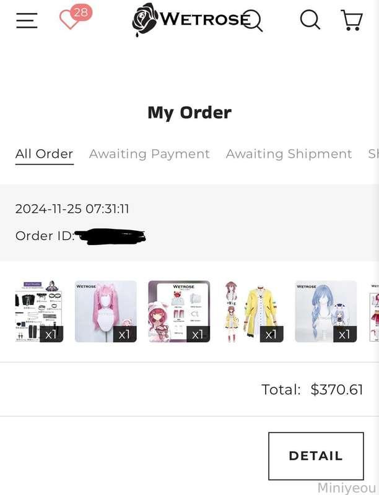This screenshot has width=379, height=495.
Task: Open the partially visible Shipped tab
Action: point(373,154)
